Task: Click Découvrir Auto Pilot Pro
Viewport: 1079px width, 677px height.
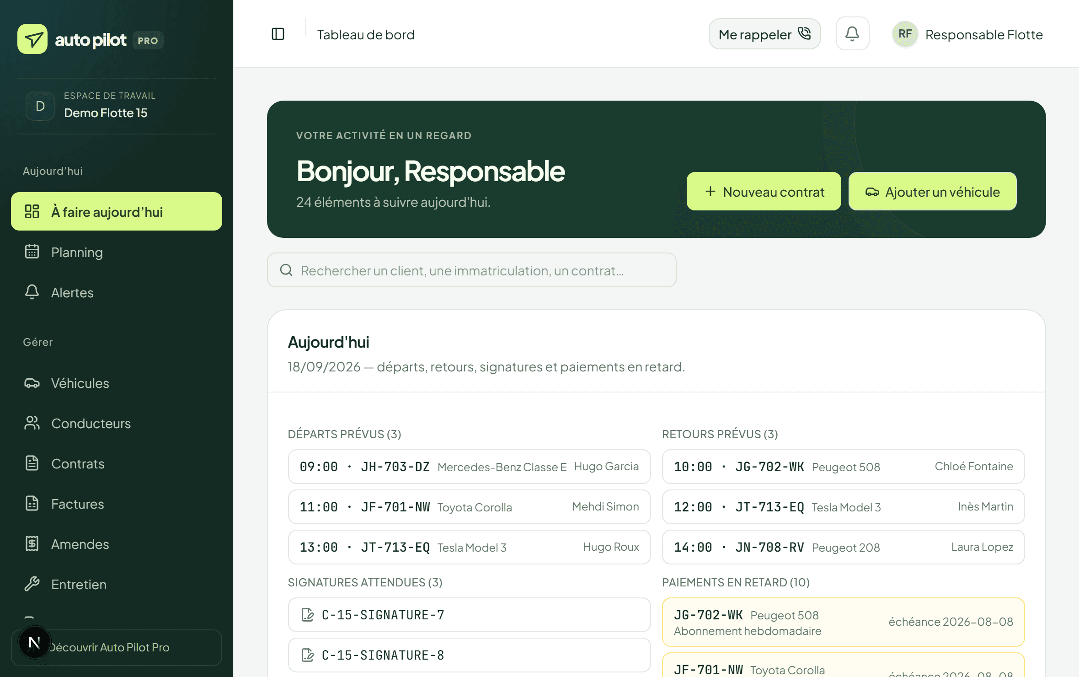Action: [x=117, y=647]
